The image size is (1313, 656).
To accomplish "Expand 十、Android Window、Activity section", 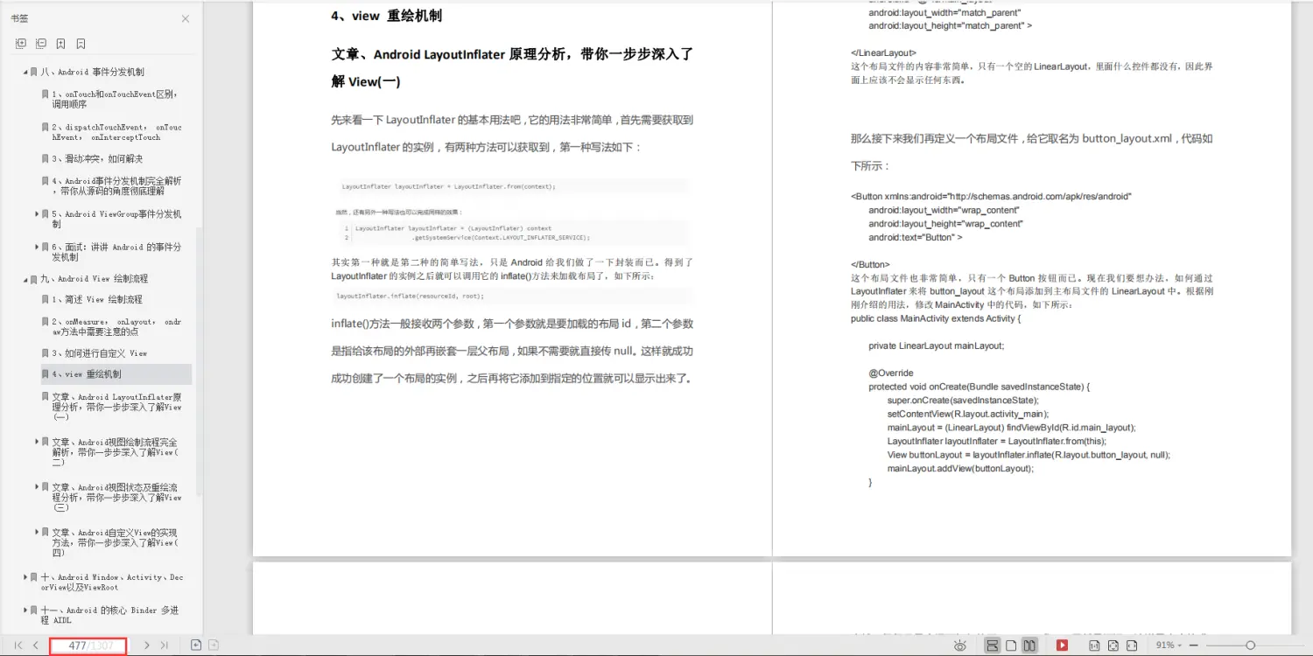I will coord(25,577).
